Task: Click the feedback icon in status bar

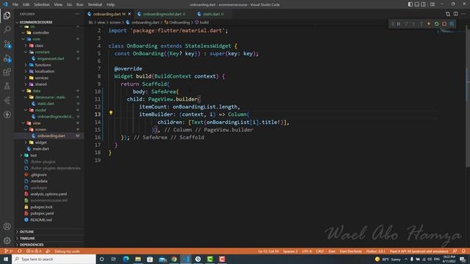Action: point(455,251)
